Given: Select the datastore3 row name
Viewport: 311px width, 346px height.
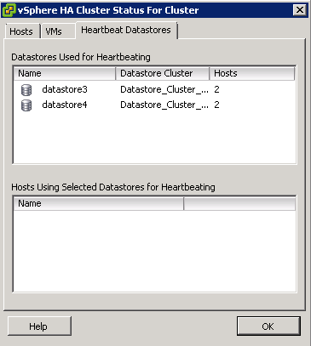Looking at the screenshot, I should [65, 89].
